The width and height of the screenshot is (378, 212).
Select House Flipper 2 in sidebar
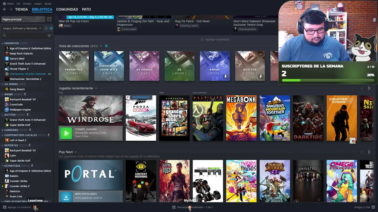(19, 69)
